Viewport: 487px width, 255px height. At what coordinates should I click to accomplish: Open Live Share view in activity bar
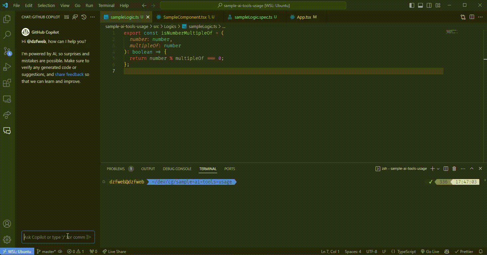click(x=7, y=115)
